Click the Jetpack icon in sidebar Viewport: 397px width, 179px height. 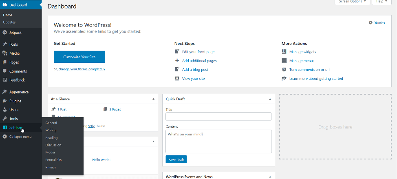click(x=4, y=32)
